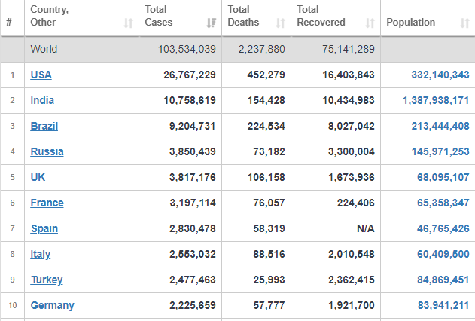Select World total cases 103,534,039
Viewport: 475px width, 321px height.
[x=187, y=49]
